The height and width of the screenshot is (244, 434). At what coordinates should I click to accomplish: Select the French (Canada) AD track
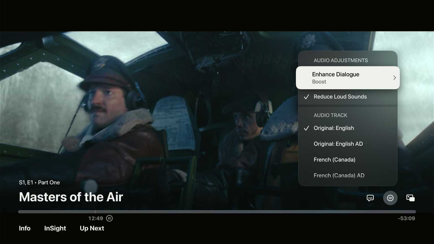click(339, 175)
